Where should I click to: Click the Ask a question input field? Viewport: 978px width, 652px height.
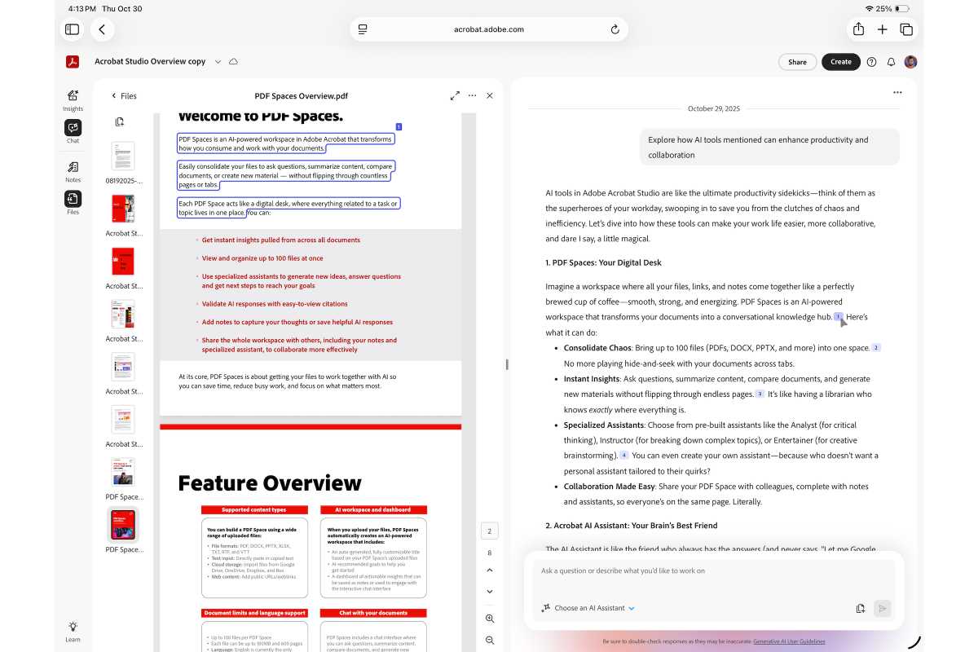point(701,570)
